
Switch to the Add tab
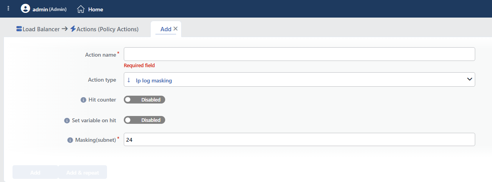click(166, 29)
